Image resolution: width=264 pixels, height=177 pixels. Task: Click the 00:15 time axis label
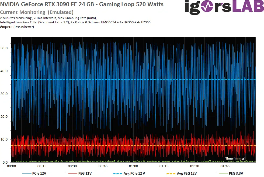(42, 166)
